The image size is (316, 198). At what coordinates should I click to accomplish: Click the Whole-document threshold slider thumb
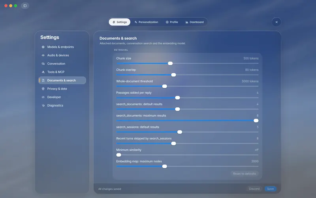point(165,86)
